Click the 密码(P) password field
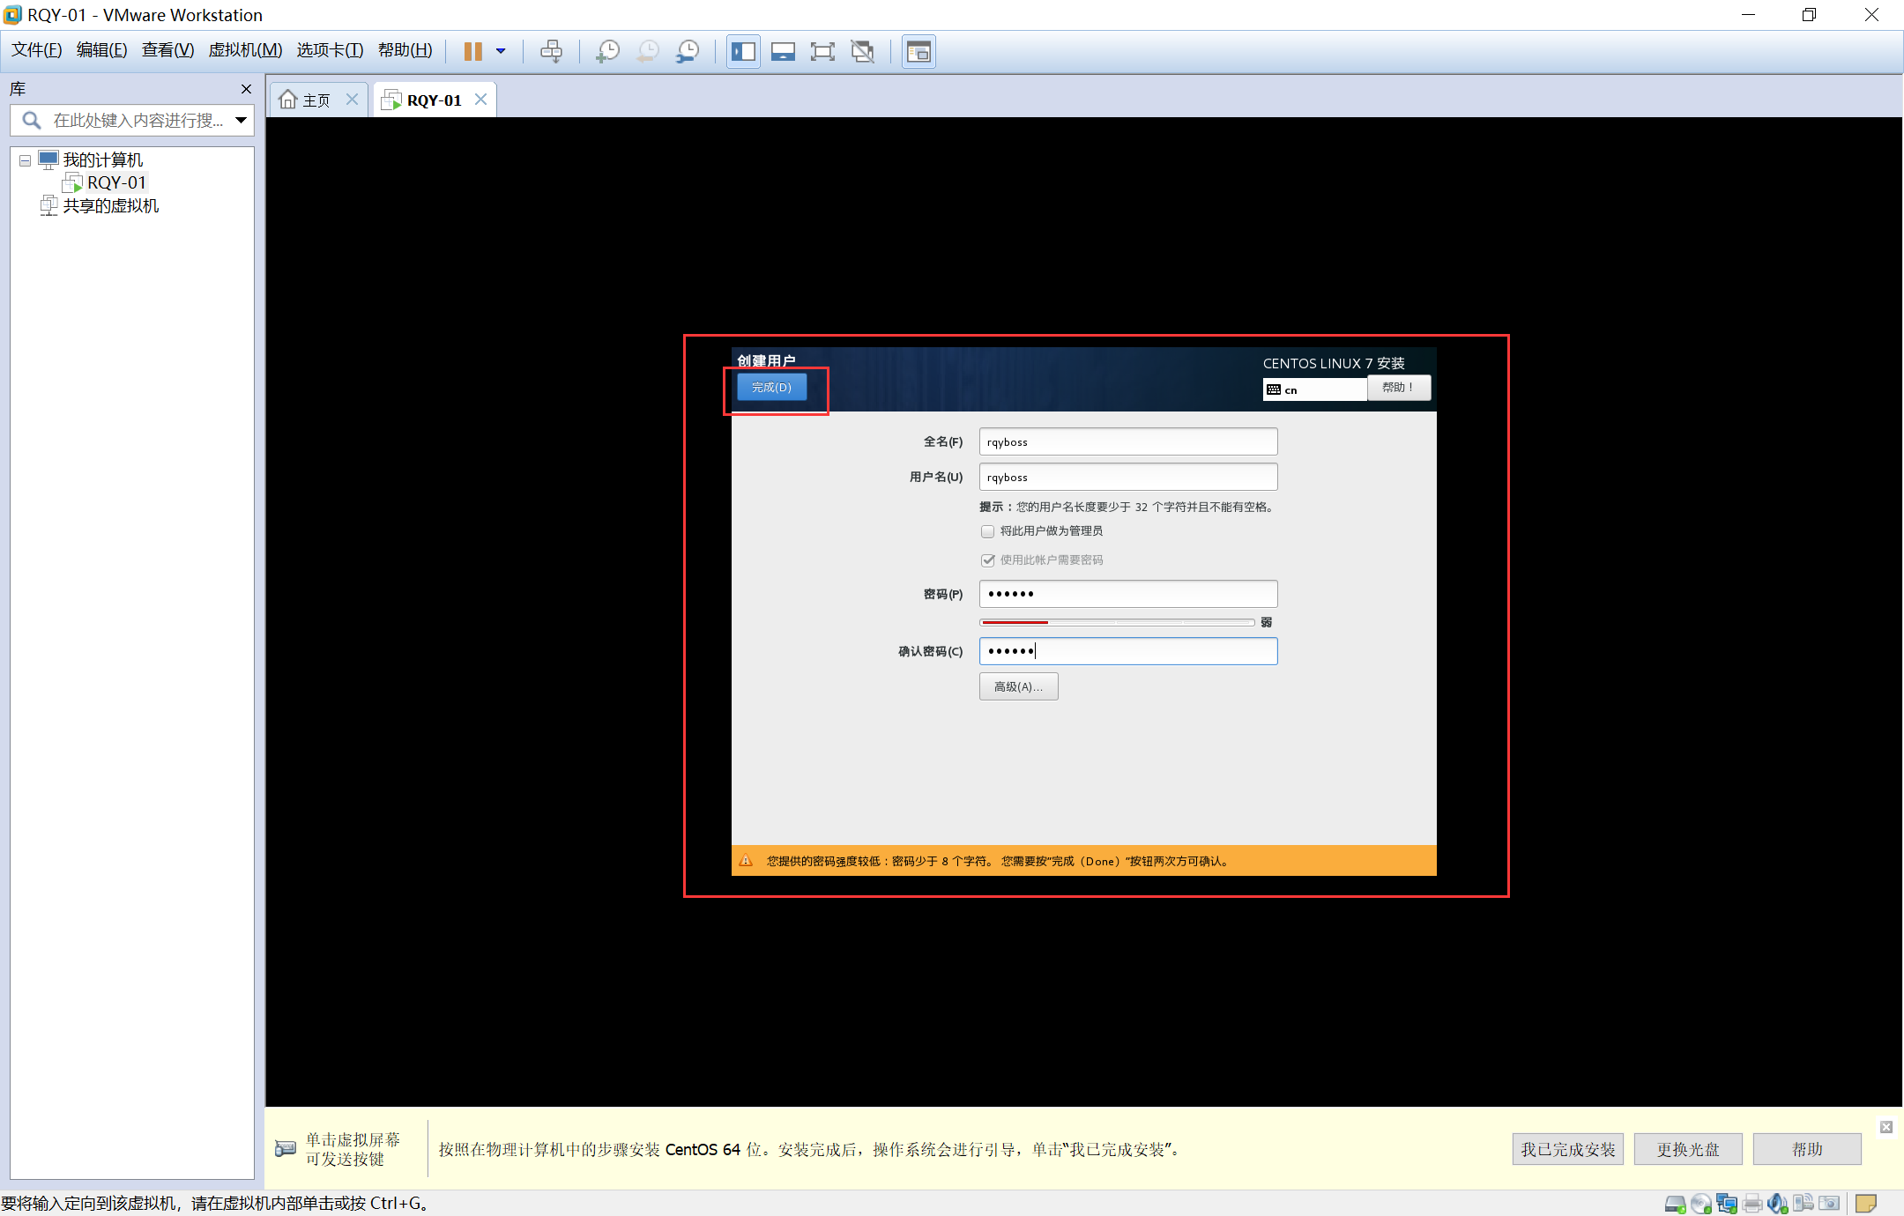Screen dimensions: 1904x1216 pos(1128,594)
